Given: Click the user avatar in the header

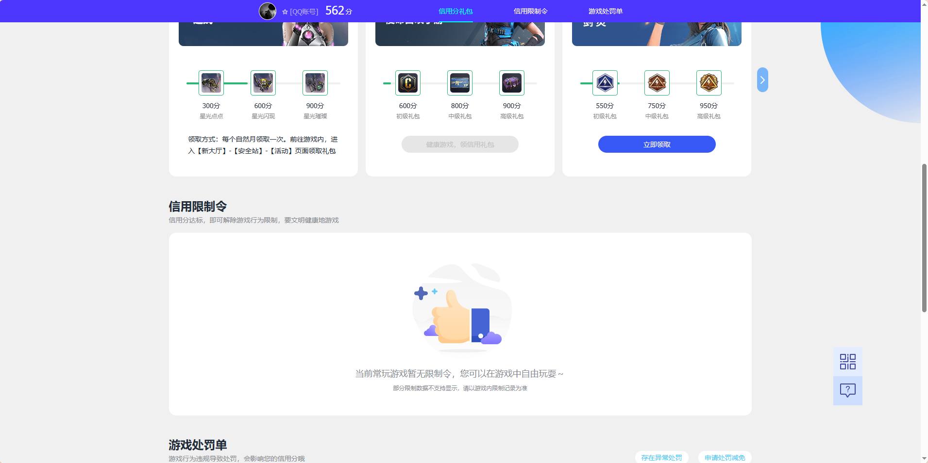Looking at the screenshot, I should coord(268,11).
